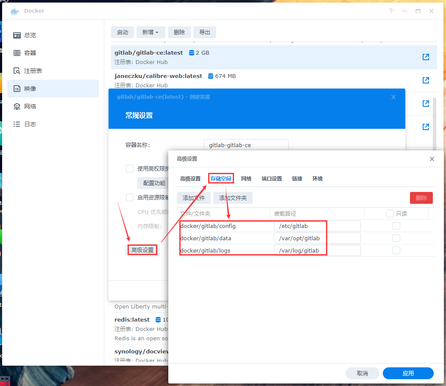Switch to the 环境 tab
Viewport: 446px width, 386px height.
point(318,179)
